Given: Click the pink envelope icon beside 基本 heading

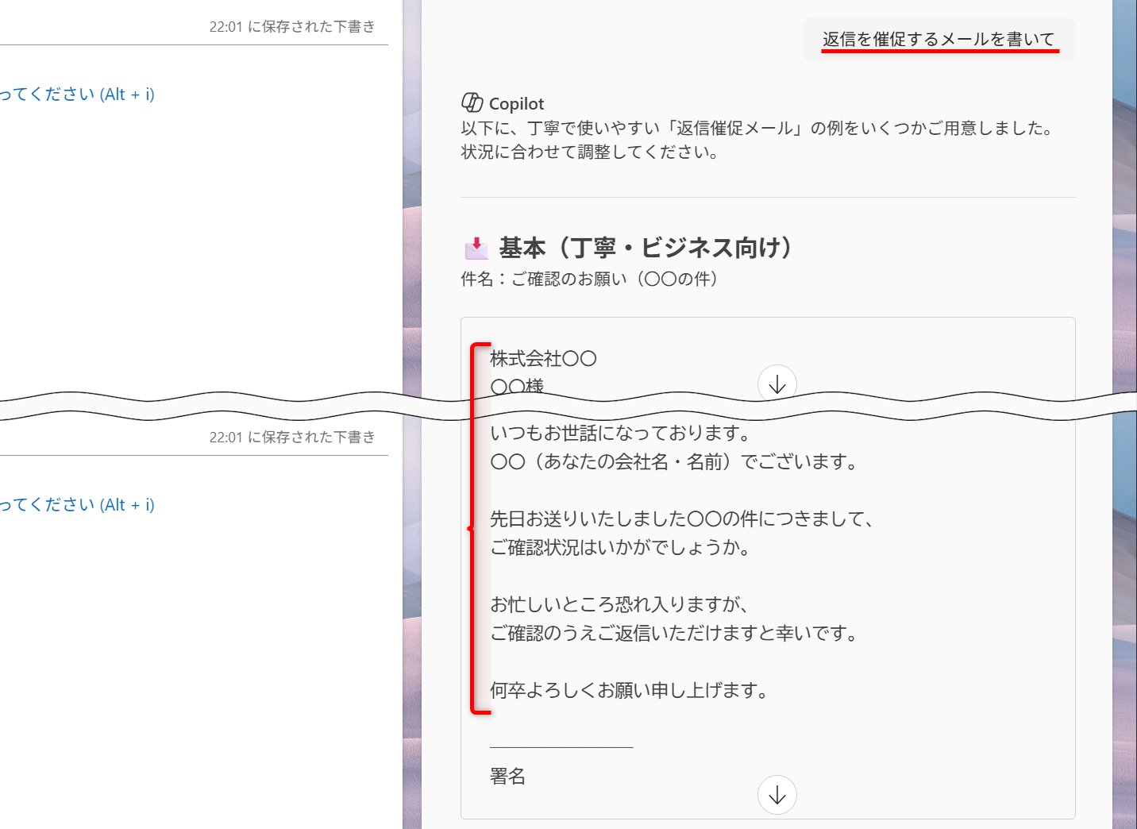Looking at the screenshot, I should tap(476, 248).
